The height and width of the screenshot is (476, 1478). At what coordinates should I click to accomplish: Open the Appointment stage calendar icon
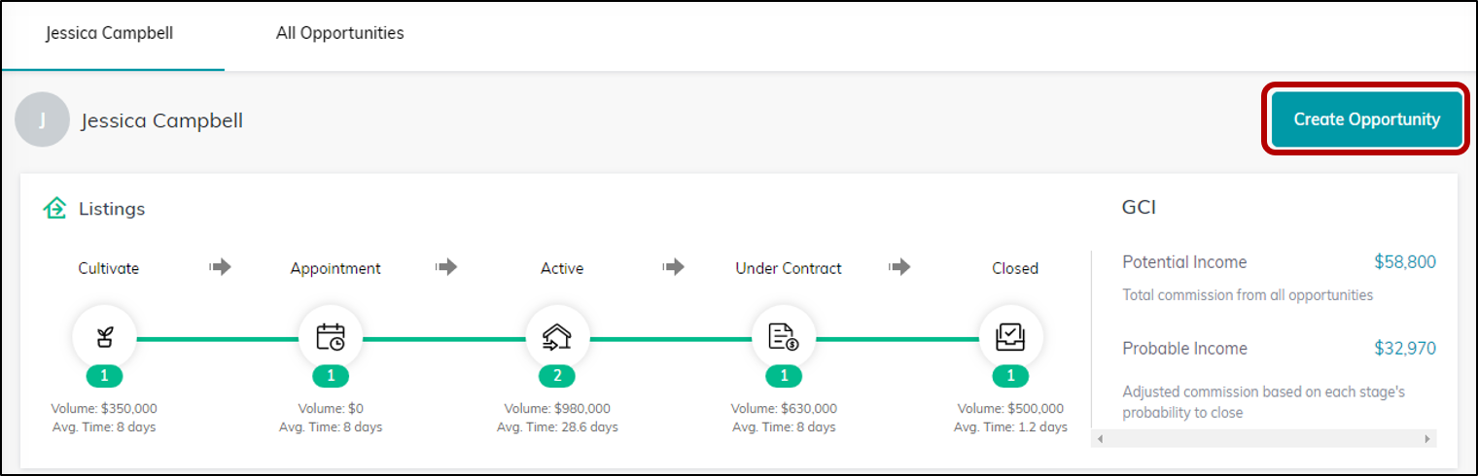[331, 338]
